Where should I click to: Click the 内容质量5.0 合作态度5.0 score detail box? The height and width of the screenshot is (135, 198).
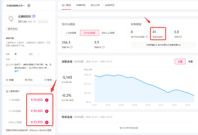163,45
